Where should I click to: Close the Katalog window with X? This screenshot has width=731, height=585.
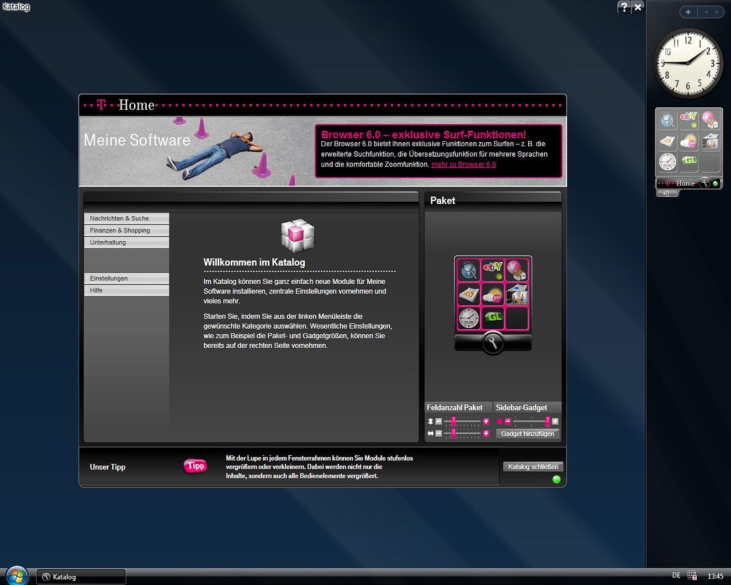[x=638, y=7]
